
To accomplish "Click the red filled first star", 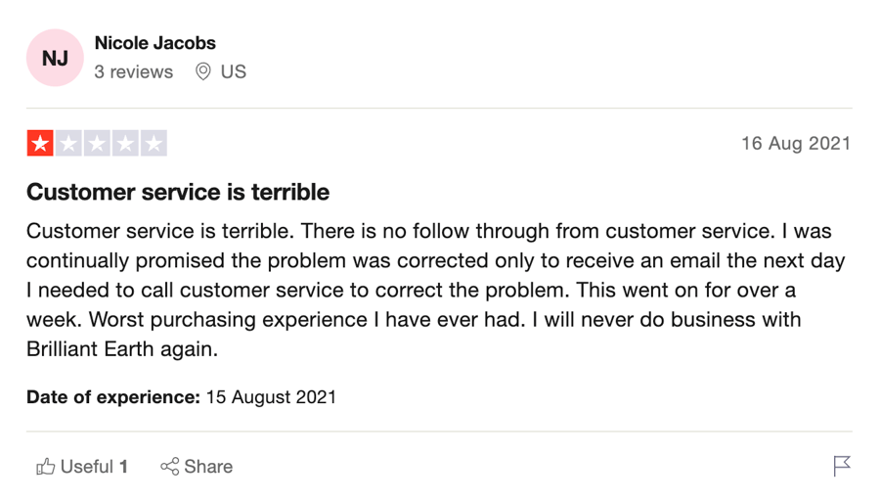I will tap(40, 143).
